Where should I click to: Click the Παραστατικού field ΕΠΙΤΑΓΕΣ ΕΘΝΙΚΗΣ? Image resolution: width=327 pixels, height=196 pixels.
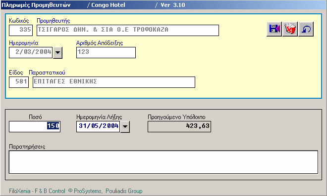click(x=114, y=82)
